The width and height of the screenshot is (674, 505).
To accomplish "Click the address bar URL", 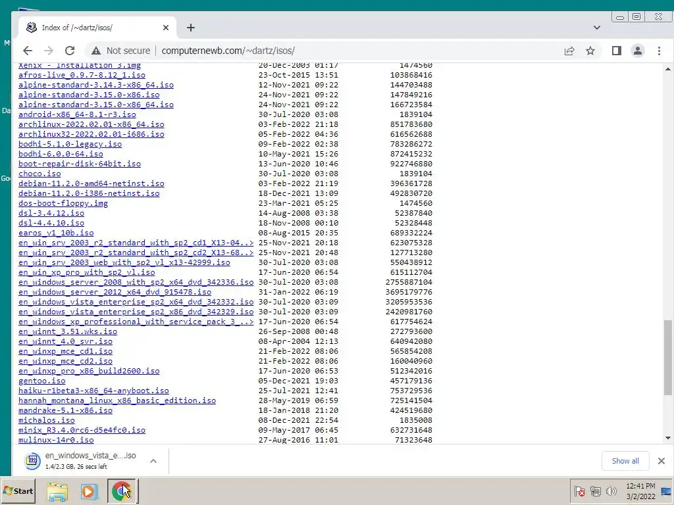I will click(x=228, y=51).
